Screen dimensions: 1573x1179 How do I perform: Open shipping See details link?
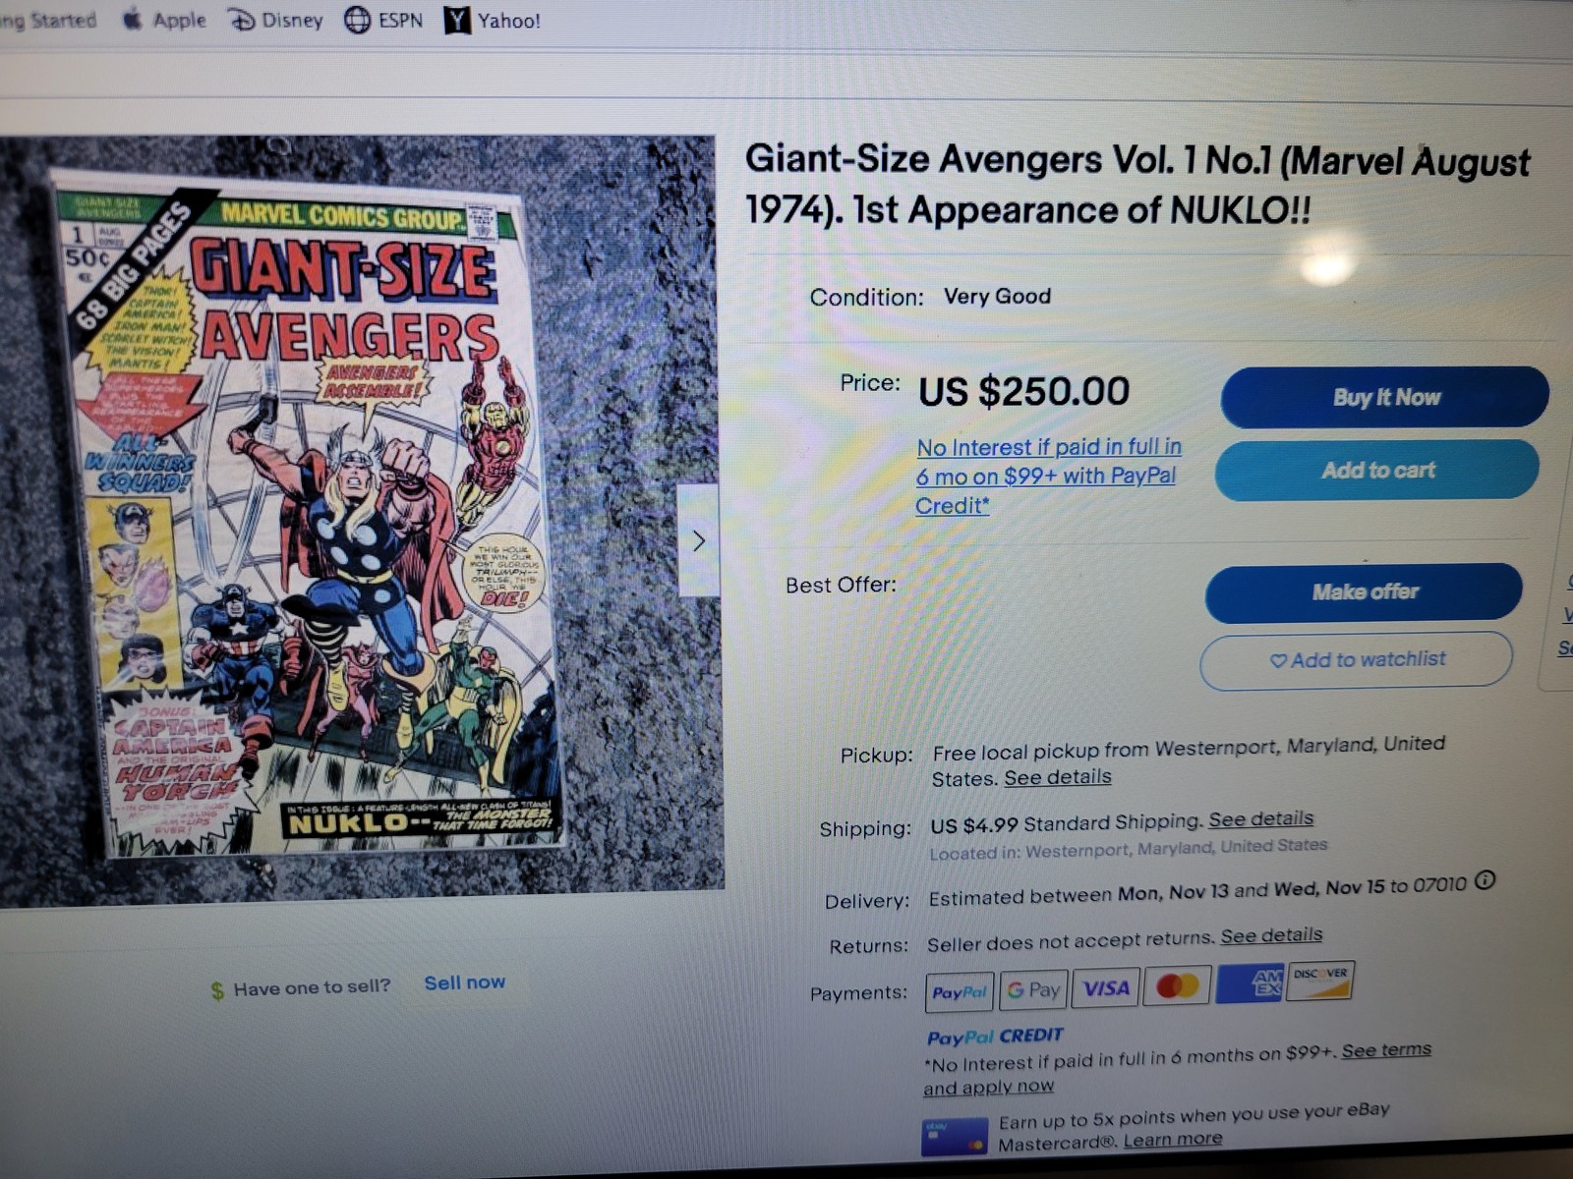(1260, 819)
